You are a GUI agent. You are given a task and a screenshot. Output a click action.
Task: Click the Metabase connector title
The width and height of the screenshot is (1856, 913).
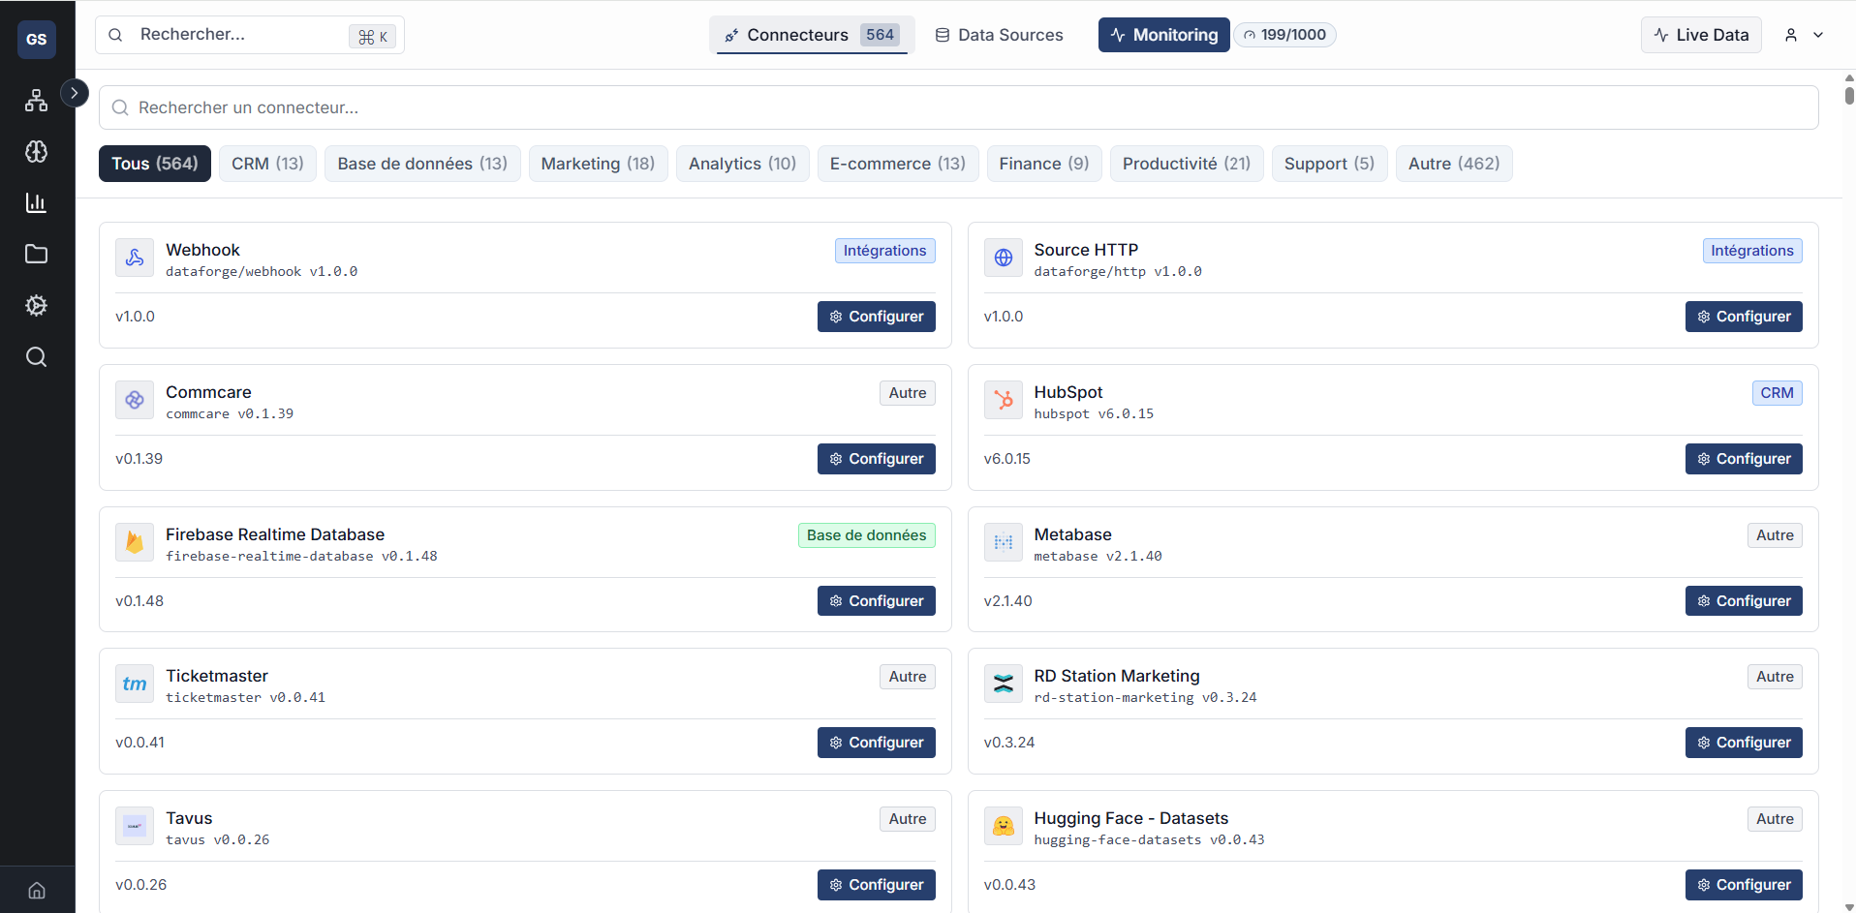pyautogui.click(x=1072, y=534)
